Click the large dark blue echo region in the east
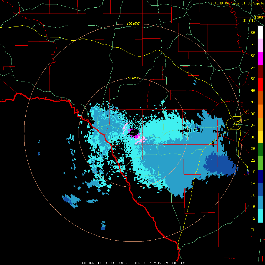Image resolution: width=265 pixels, height=265 pixels. click(x=220, y=164)
